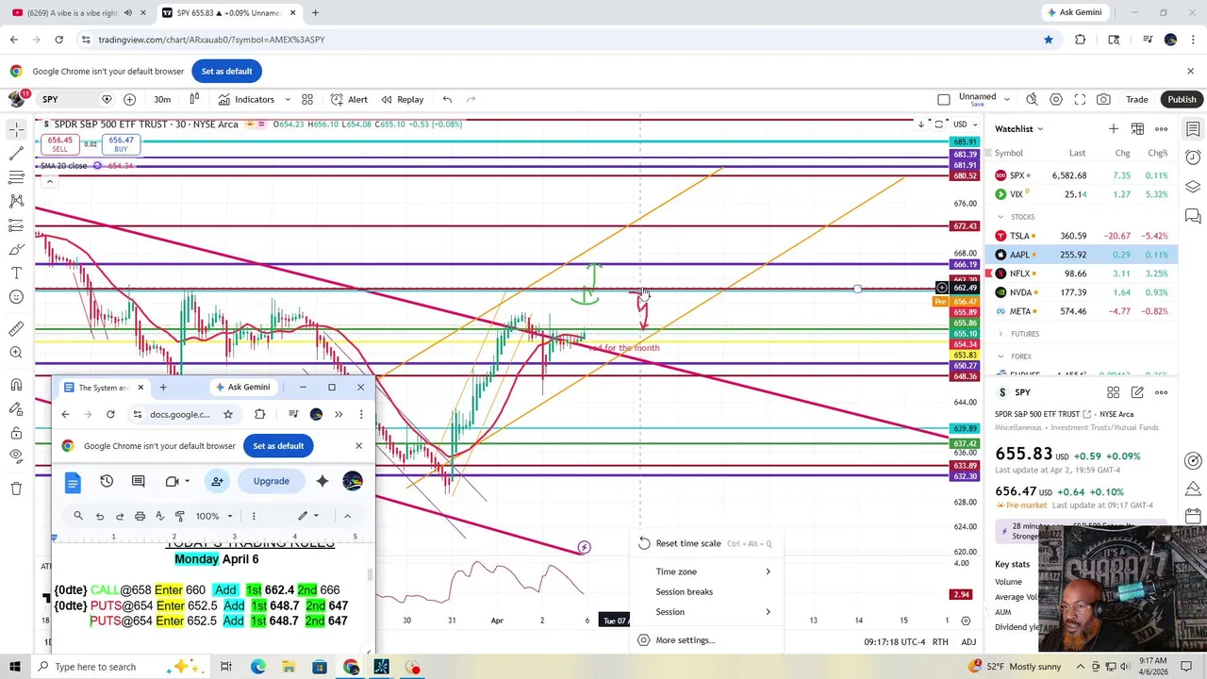Start bar Replay mode
Screen dimensions: 1207x679
point(402,99)
